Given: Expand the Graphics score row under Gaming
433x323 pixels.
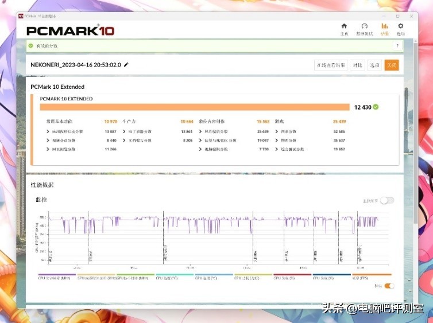Looking at the screenshot, I should 277,131.
